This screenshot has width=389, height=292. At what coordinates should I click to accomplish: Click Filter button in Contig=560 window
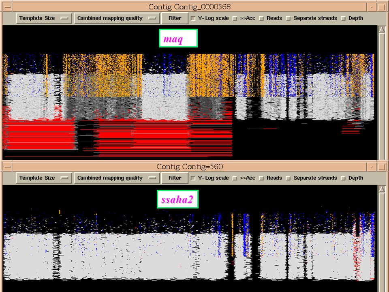(x=175, y=178)
